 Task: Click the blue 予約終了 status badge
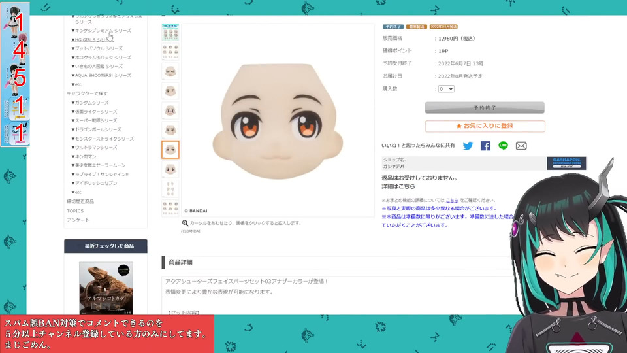tap(393, 27)
